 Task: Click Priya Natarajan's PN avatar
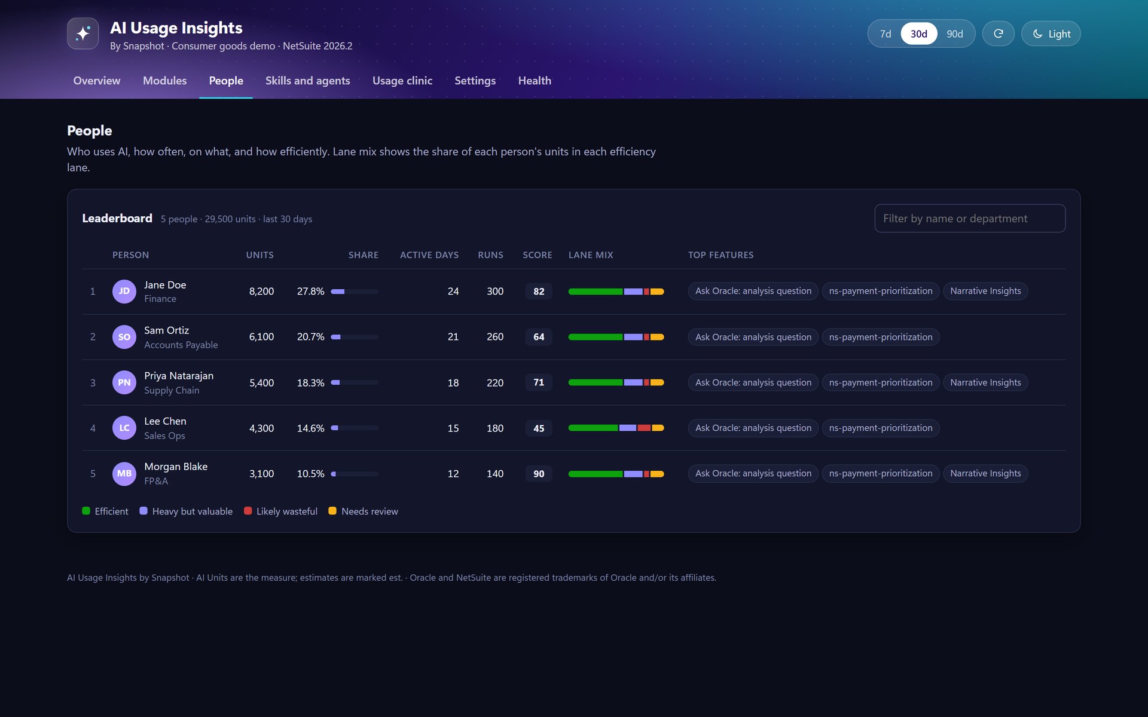(x=124, y=382)
